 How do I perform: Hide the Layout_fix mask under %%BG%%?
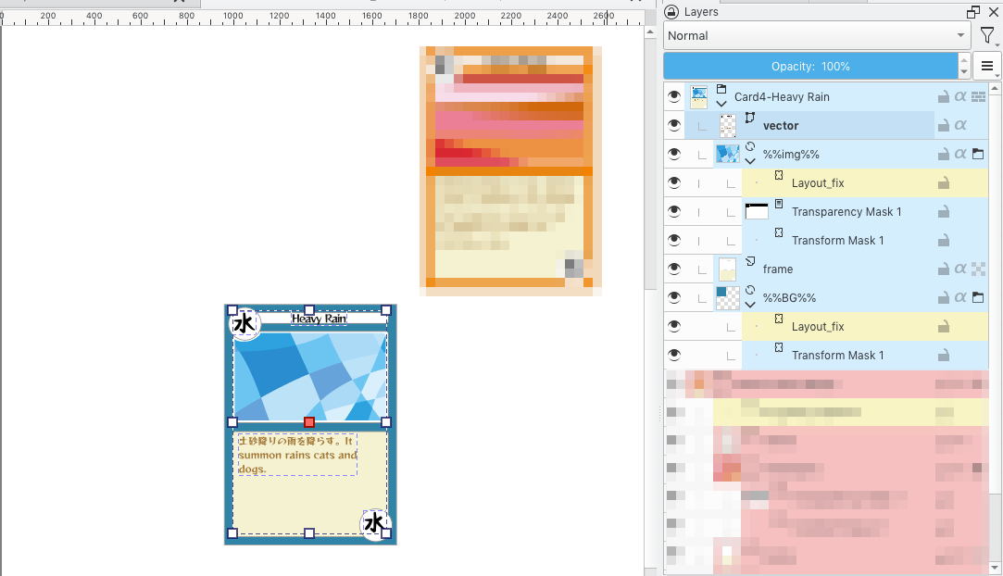[674, 327]
